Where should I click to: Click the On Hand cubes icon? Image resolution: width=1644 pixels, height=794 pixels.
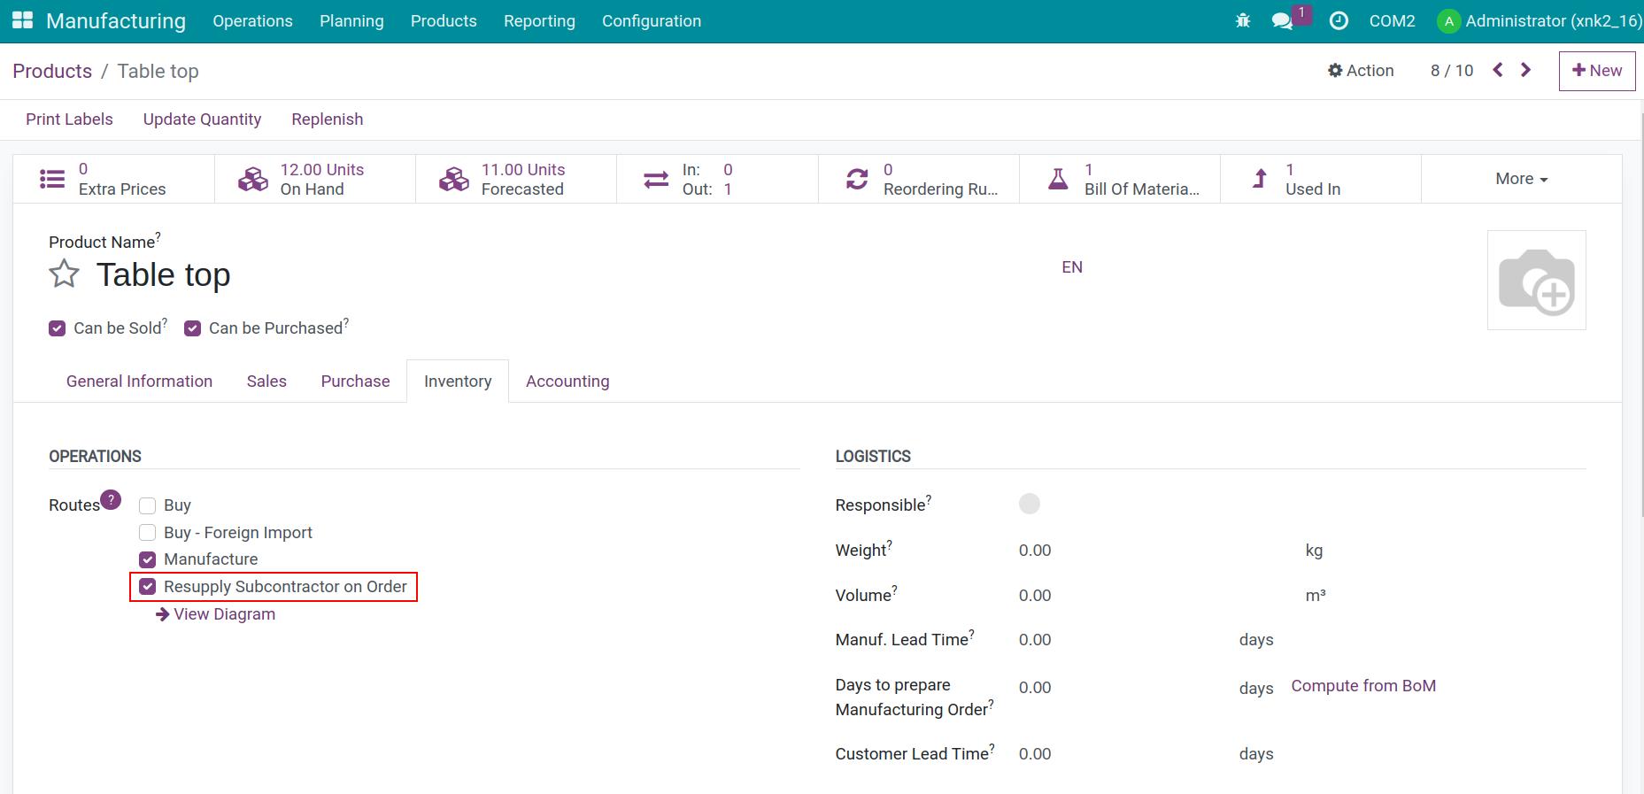[253, 179]
